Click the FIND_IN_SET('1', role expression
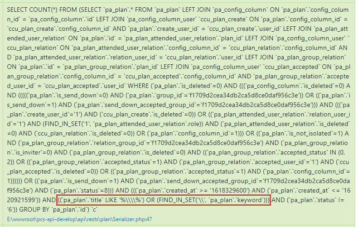 coord(122,124)
